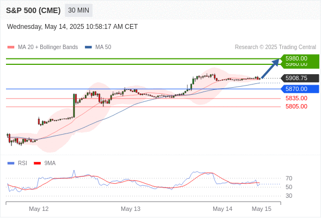Click the S&P 500 (CME) title
Image resolution: width=321 pixels, height=218 pixels.
coord(33,10)
